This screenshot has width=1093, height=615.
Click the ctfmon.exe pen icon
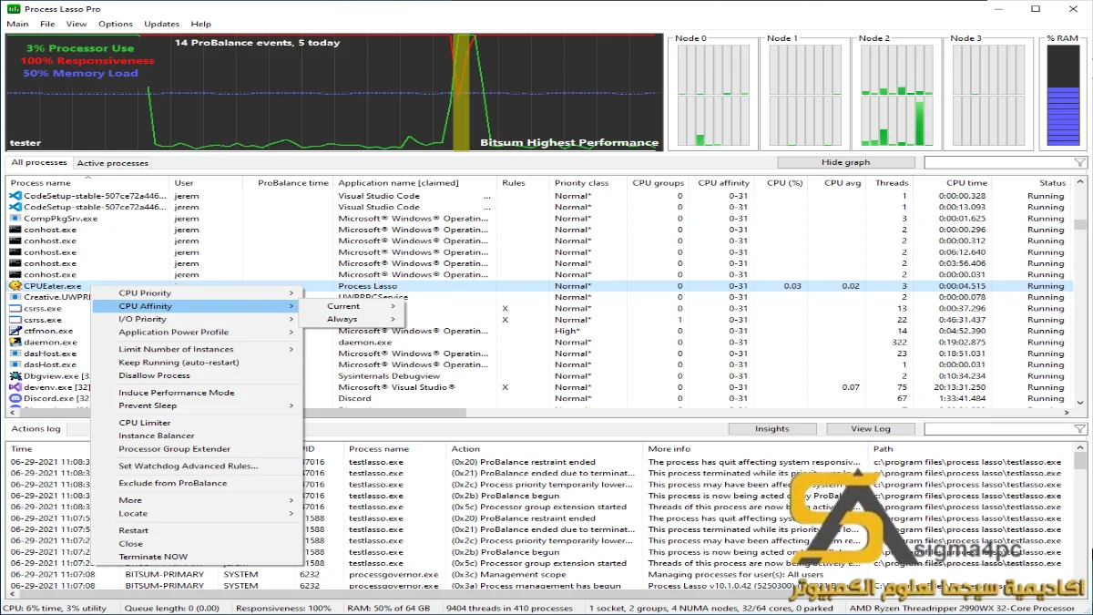point(15,331)
